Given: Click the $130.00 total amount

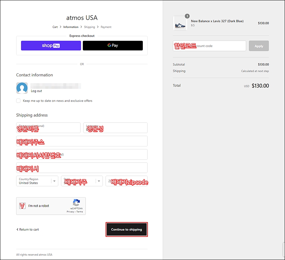Looking at the screenshot, I should [260, 86].
